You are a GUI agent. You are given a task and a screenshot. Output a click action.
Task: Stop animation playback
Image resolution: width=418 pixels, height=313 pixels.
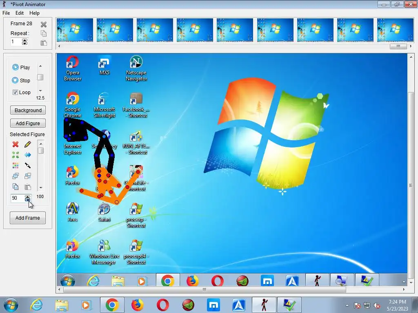(x=21, y=80)
